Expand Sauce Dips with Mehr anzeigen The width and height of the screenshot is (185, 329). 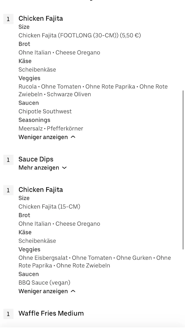tap(42, 168)
